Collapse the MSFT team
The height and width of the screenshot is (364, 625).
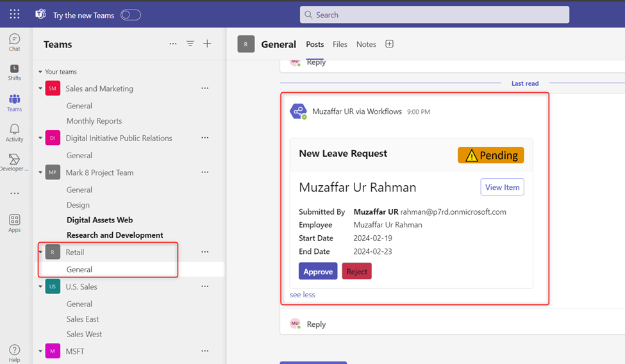[x=40, y=351]
